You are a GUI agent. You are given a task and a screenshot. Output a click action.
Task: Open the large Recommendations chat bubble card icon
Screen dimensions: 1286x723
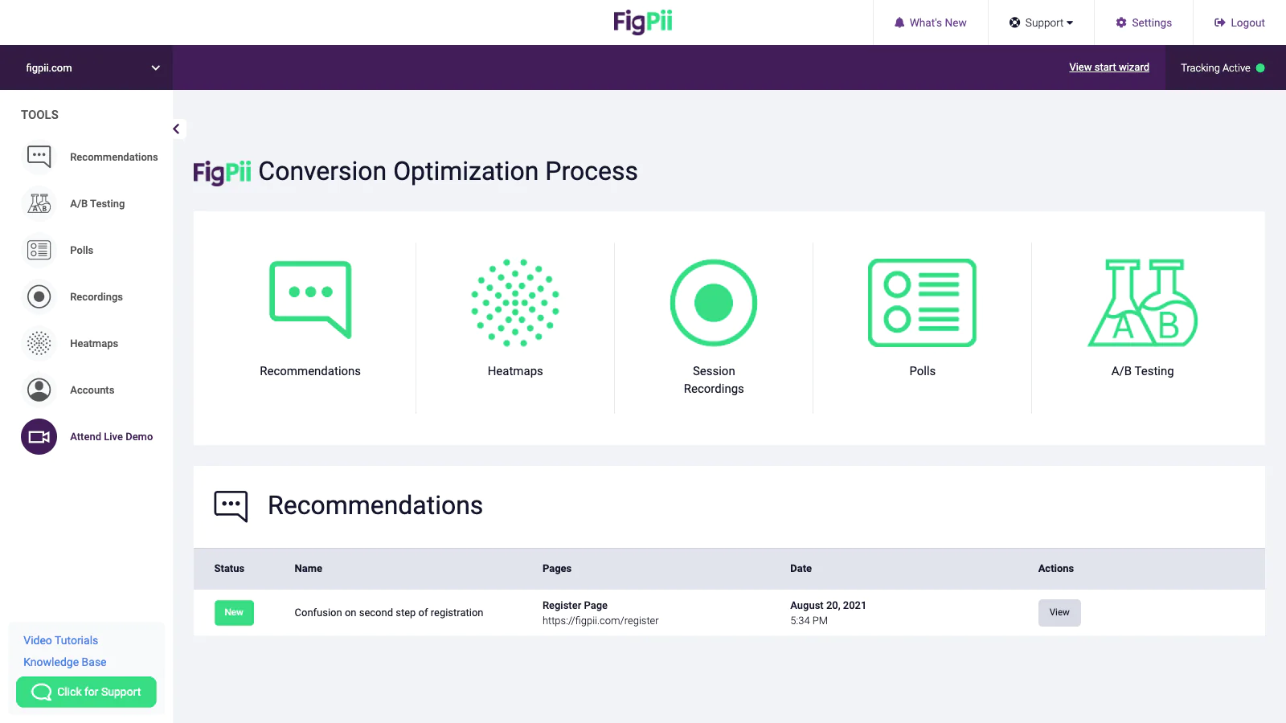point(310,300)
